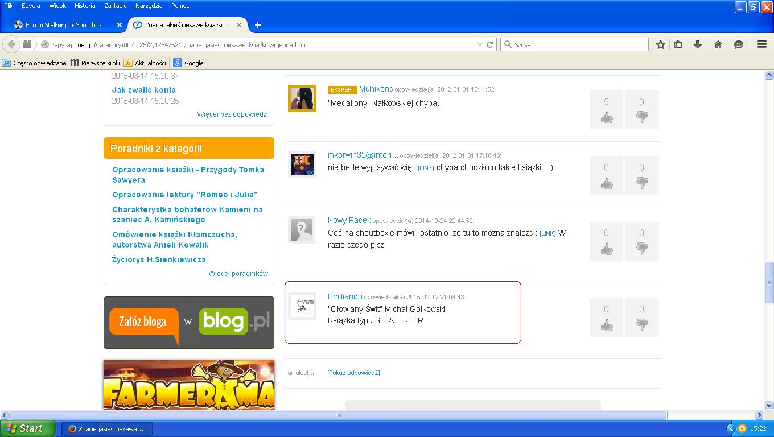Click the Windows Start button
The width and height of the screenshot is (774, 437).
27,428
